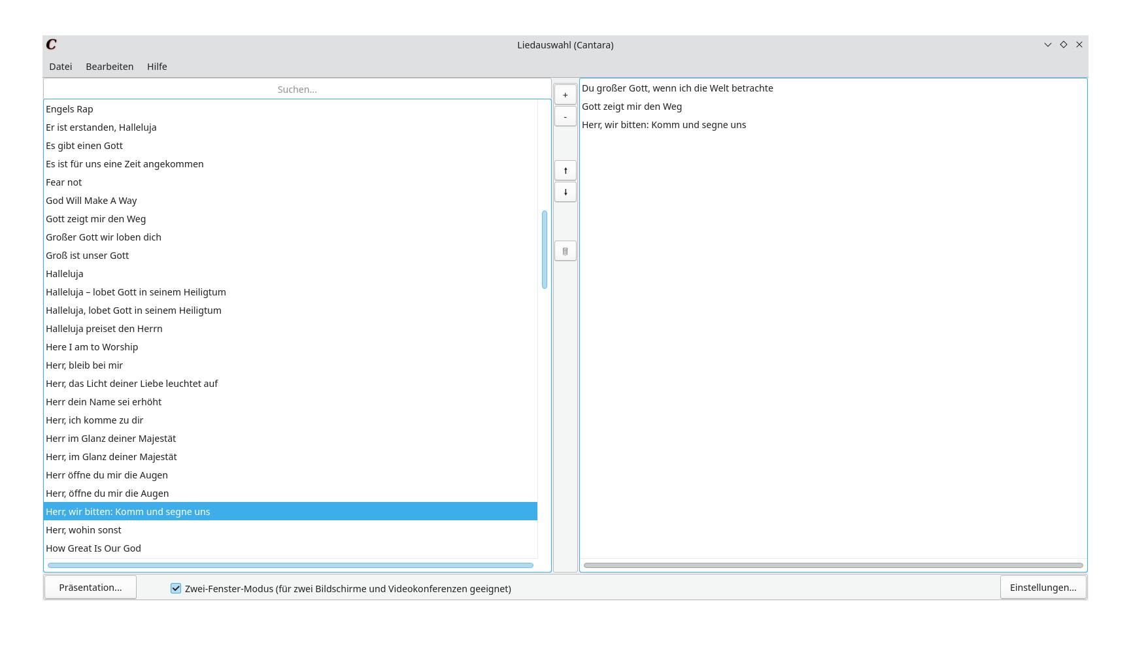Select 'Gott zeigt mir den Weg' in left list
Image resolution: width=1131 pixels, height=651 pixels.
point(290,219)
